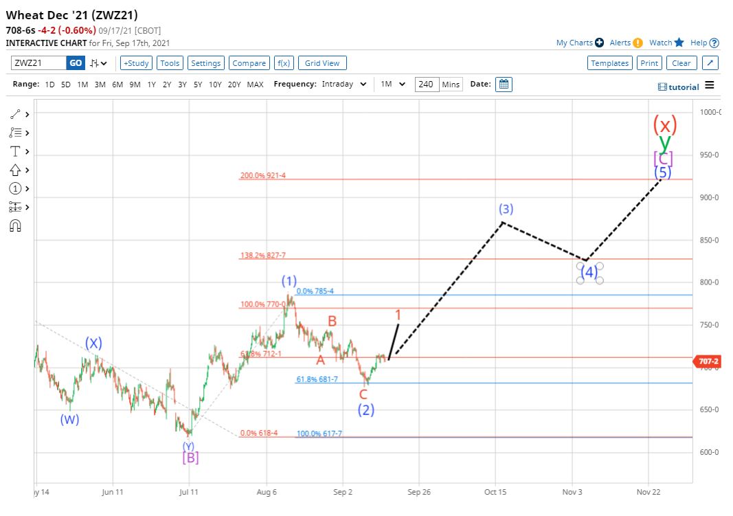Viewport: 733px width, 516px height.
Task: Select the 10Y range
Action: click(215, 85)
